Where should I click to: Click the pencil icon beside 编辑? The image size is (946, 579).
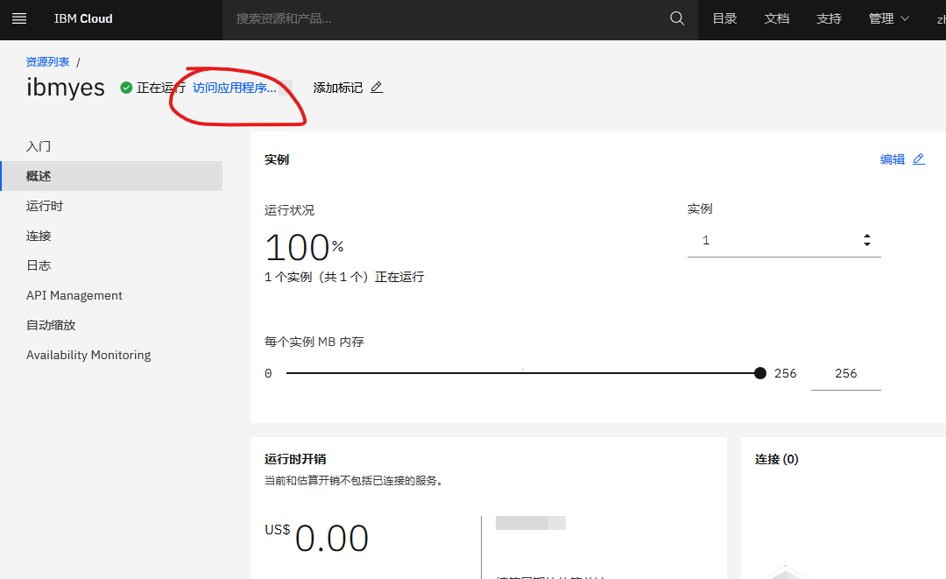click(x=918, y=159)
